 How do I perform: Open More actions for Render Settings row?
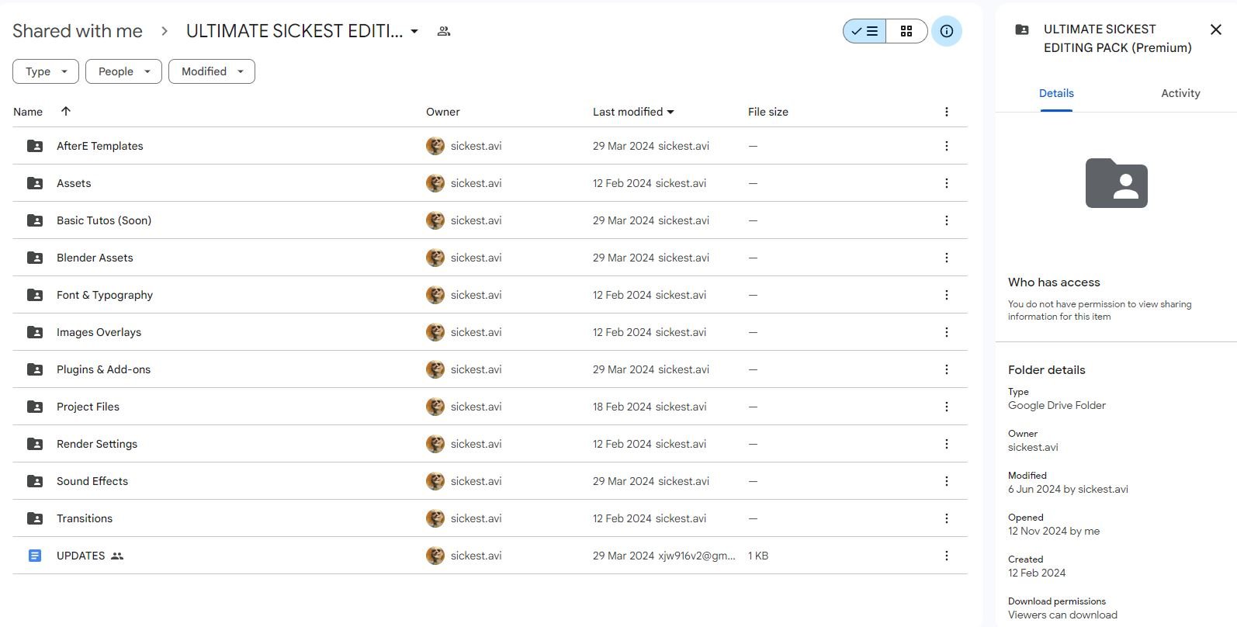(x=946, y=444)
